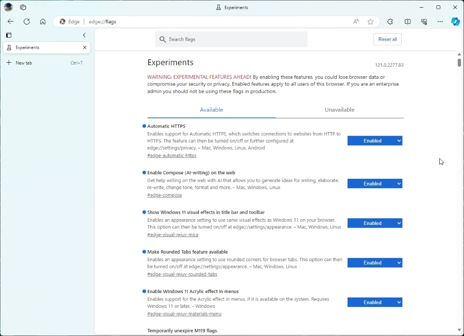Close the Experiments tab
Screen dimensions: 464x336
click(84, 47)
